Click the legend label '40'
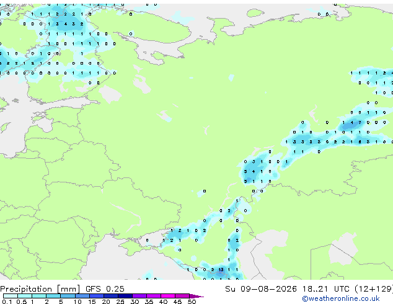 pyautogui.click(x=163, y=302)
